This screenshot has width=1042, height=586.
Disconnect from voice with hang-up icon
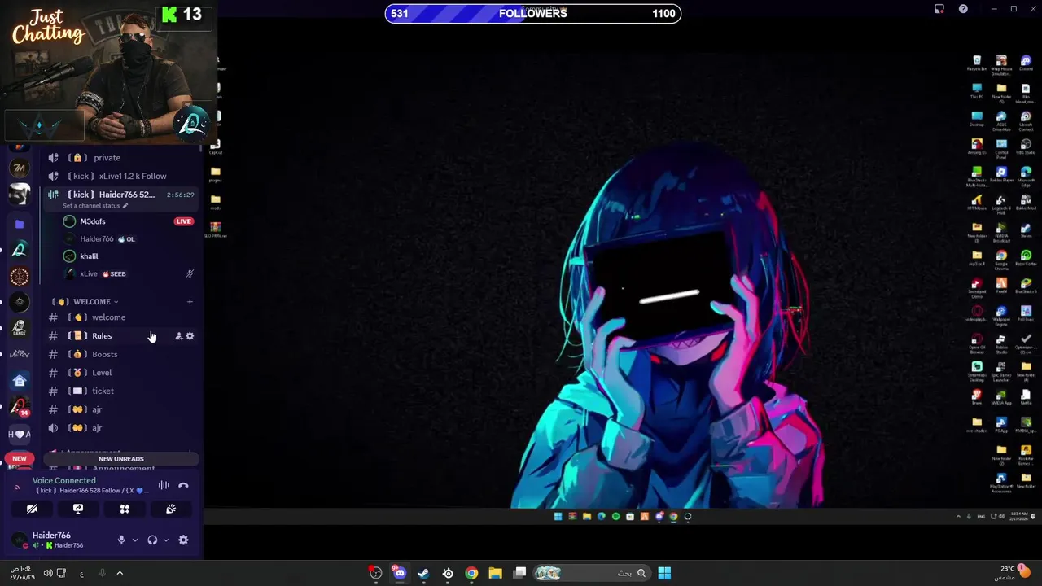click(x=183, y=486)
